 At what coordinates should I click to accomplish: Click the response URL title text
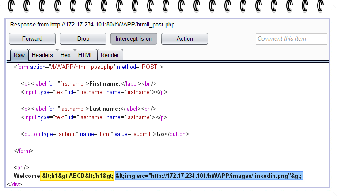[x=92, y=25]
